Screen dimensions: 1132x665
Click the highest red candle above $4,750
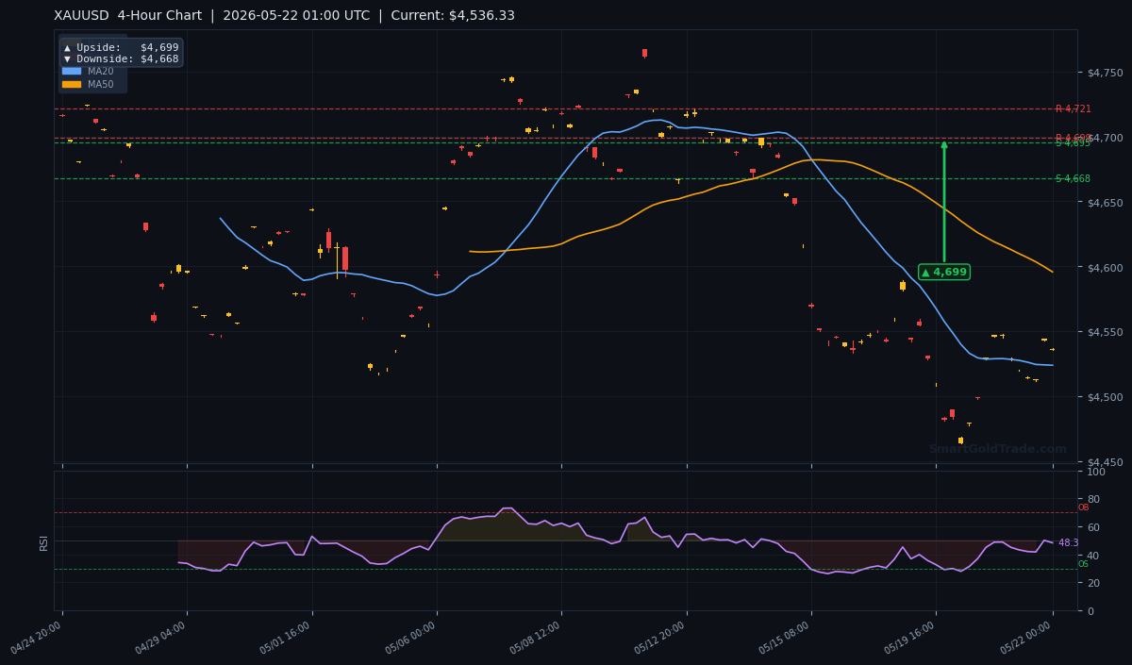coord(645,53)
